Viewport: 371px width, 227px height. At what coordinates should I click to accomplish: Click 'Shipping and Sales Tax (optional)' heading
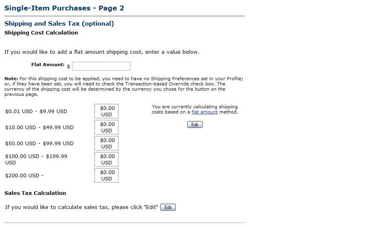59,24
